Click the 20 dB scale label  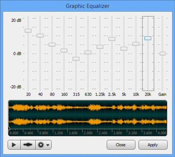[16, 20]
